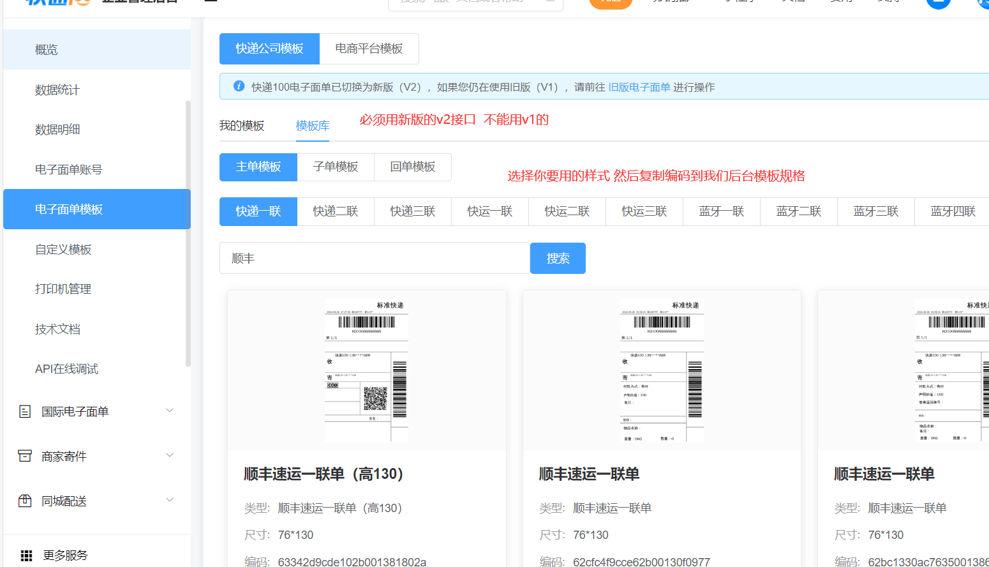Switch to the 电商平台模板 tab

(x=369, y=49)
